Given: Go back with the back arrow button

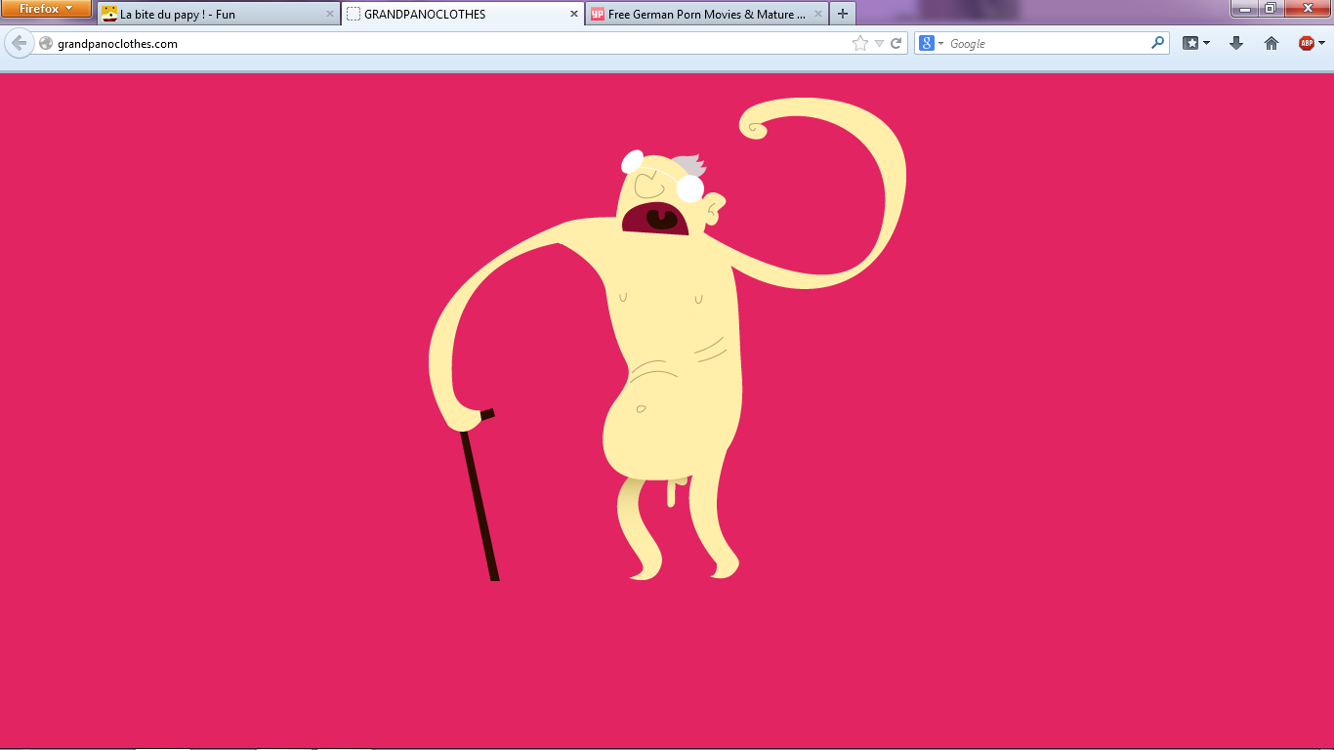Looking at the screenshot, I should [19, 43].
